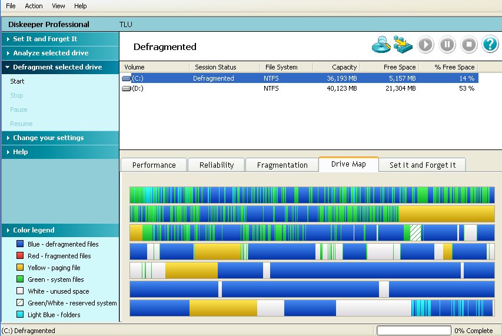
Task: Switch to the Fragmentation tab
Action: tap(282, 165)
